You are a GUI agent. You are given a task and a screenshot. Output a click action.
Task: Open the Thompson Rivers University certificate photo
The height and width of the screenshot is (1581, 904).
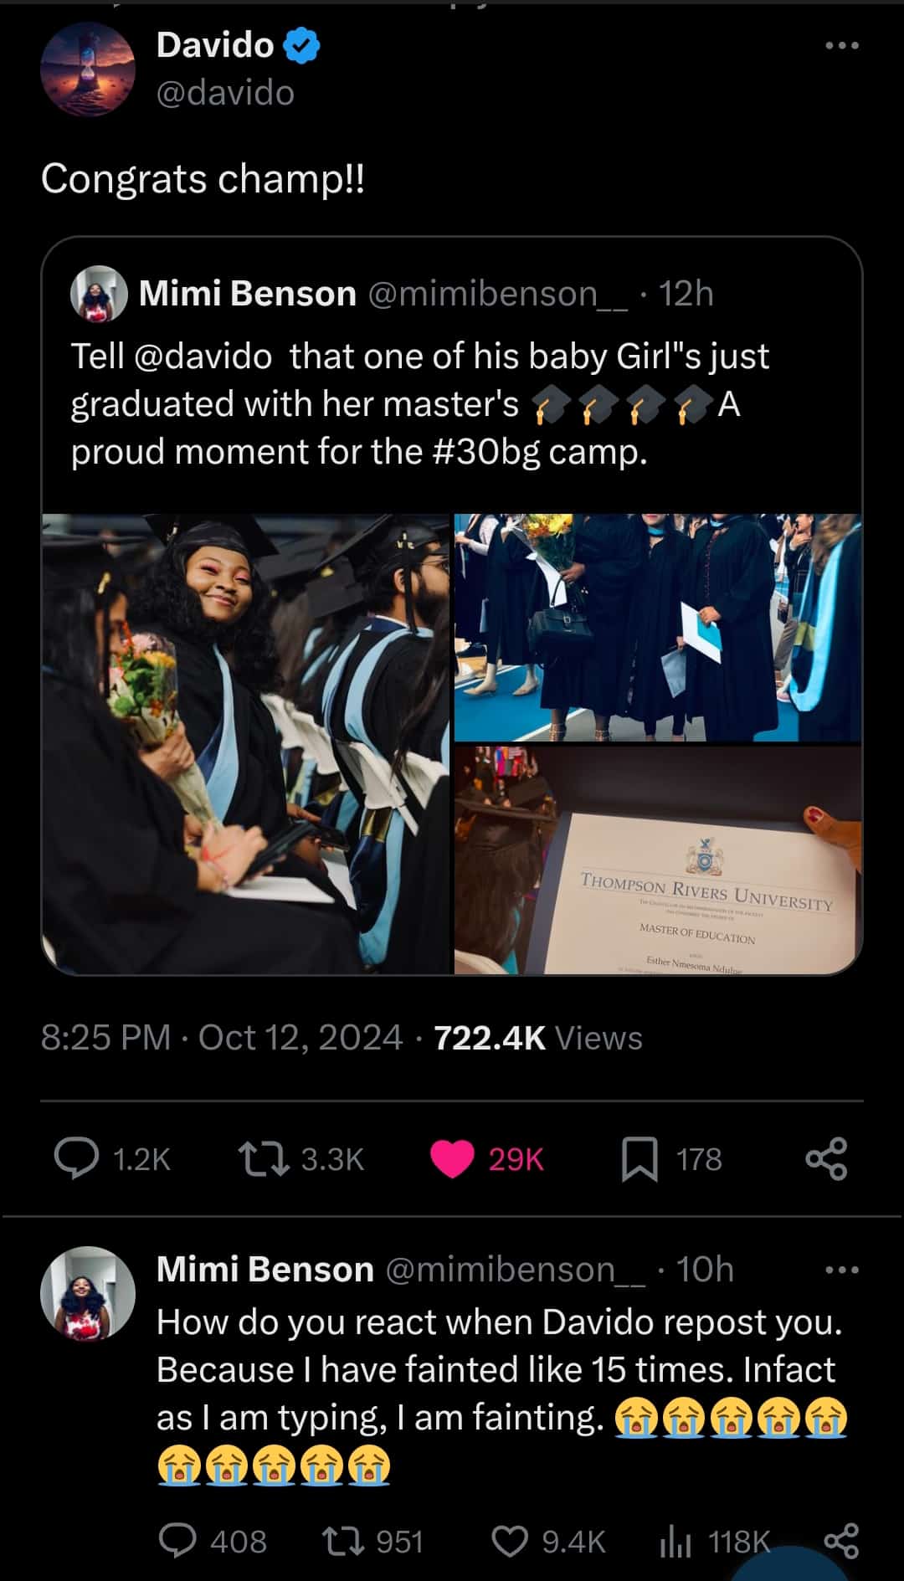[657, 860]
